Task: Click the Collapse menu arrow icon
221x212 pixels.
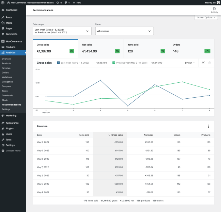Action: [x=3, y=151]
